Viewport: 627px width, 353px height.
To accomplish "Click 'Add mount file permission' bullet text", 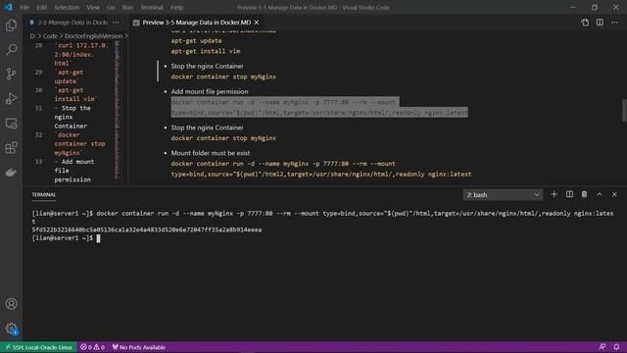I will coord(210,91).
